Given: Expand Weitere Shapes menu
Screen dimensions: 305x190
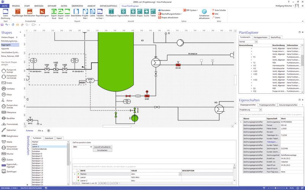Looking at the screenshot, I should 9,37.
